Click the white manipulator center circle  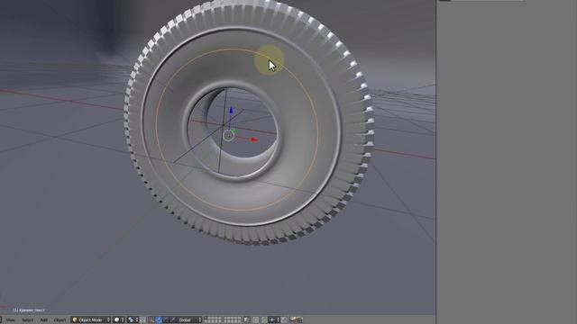(x=228, y=136)
